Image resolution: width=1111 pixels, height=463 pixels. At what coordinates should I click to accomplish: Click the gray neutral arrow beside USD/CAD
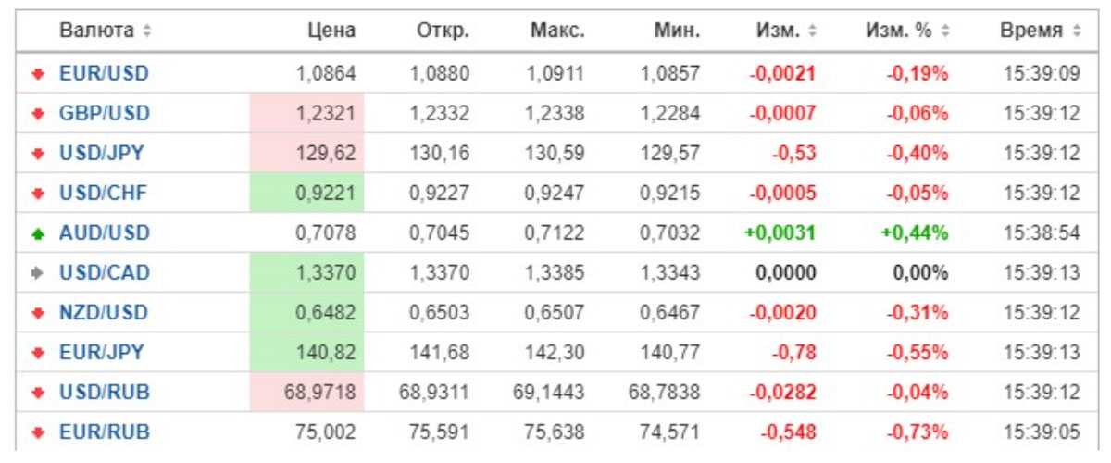(x=38, y=273)
